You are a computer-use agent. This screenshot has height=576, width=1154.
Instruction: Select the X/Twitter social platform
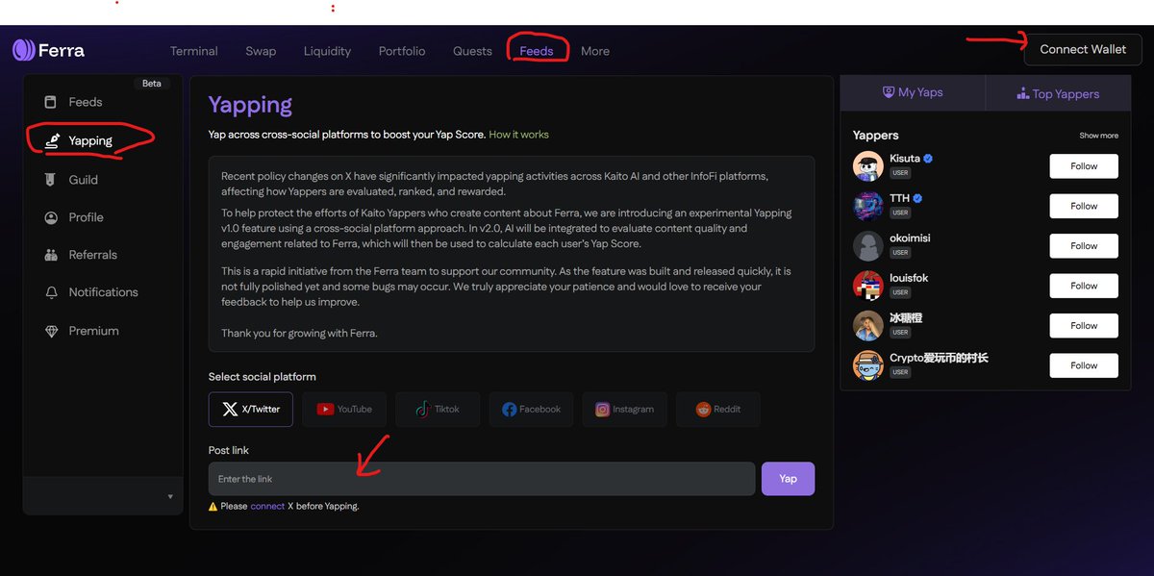[x=251, y=409]
